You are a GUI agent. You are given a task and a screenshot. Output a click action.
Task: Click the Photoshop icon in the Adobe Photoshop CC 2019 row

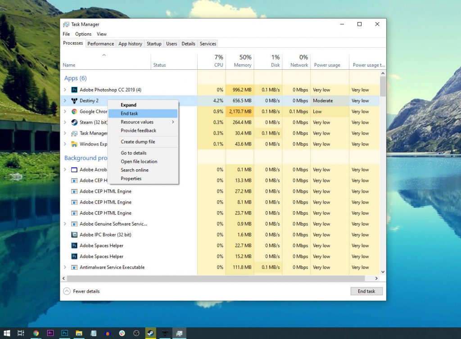click(74, 90)
